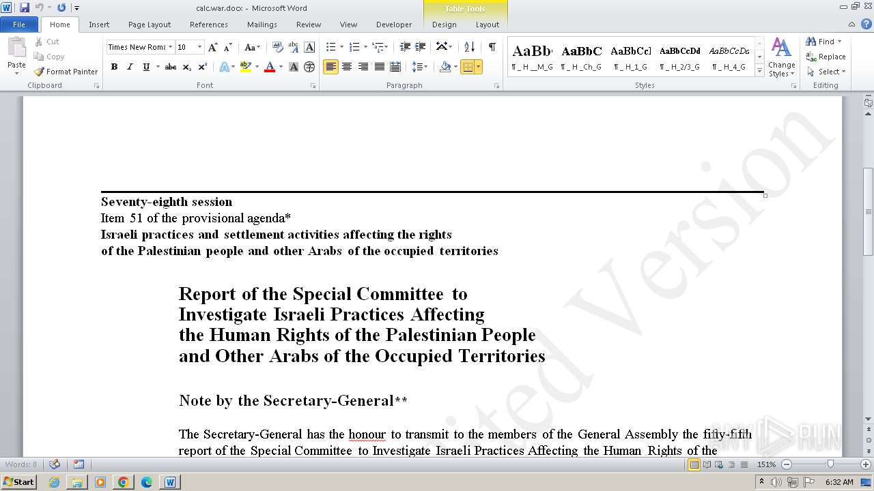Click the Cut scissors icon
Viewport: 874px width, 491px height.
39,42
